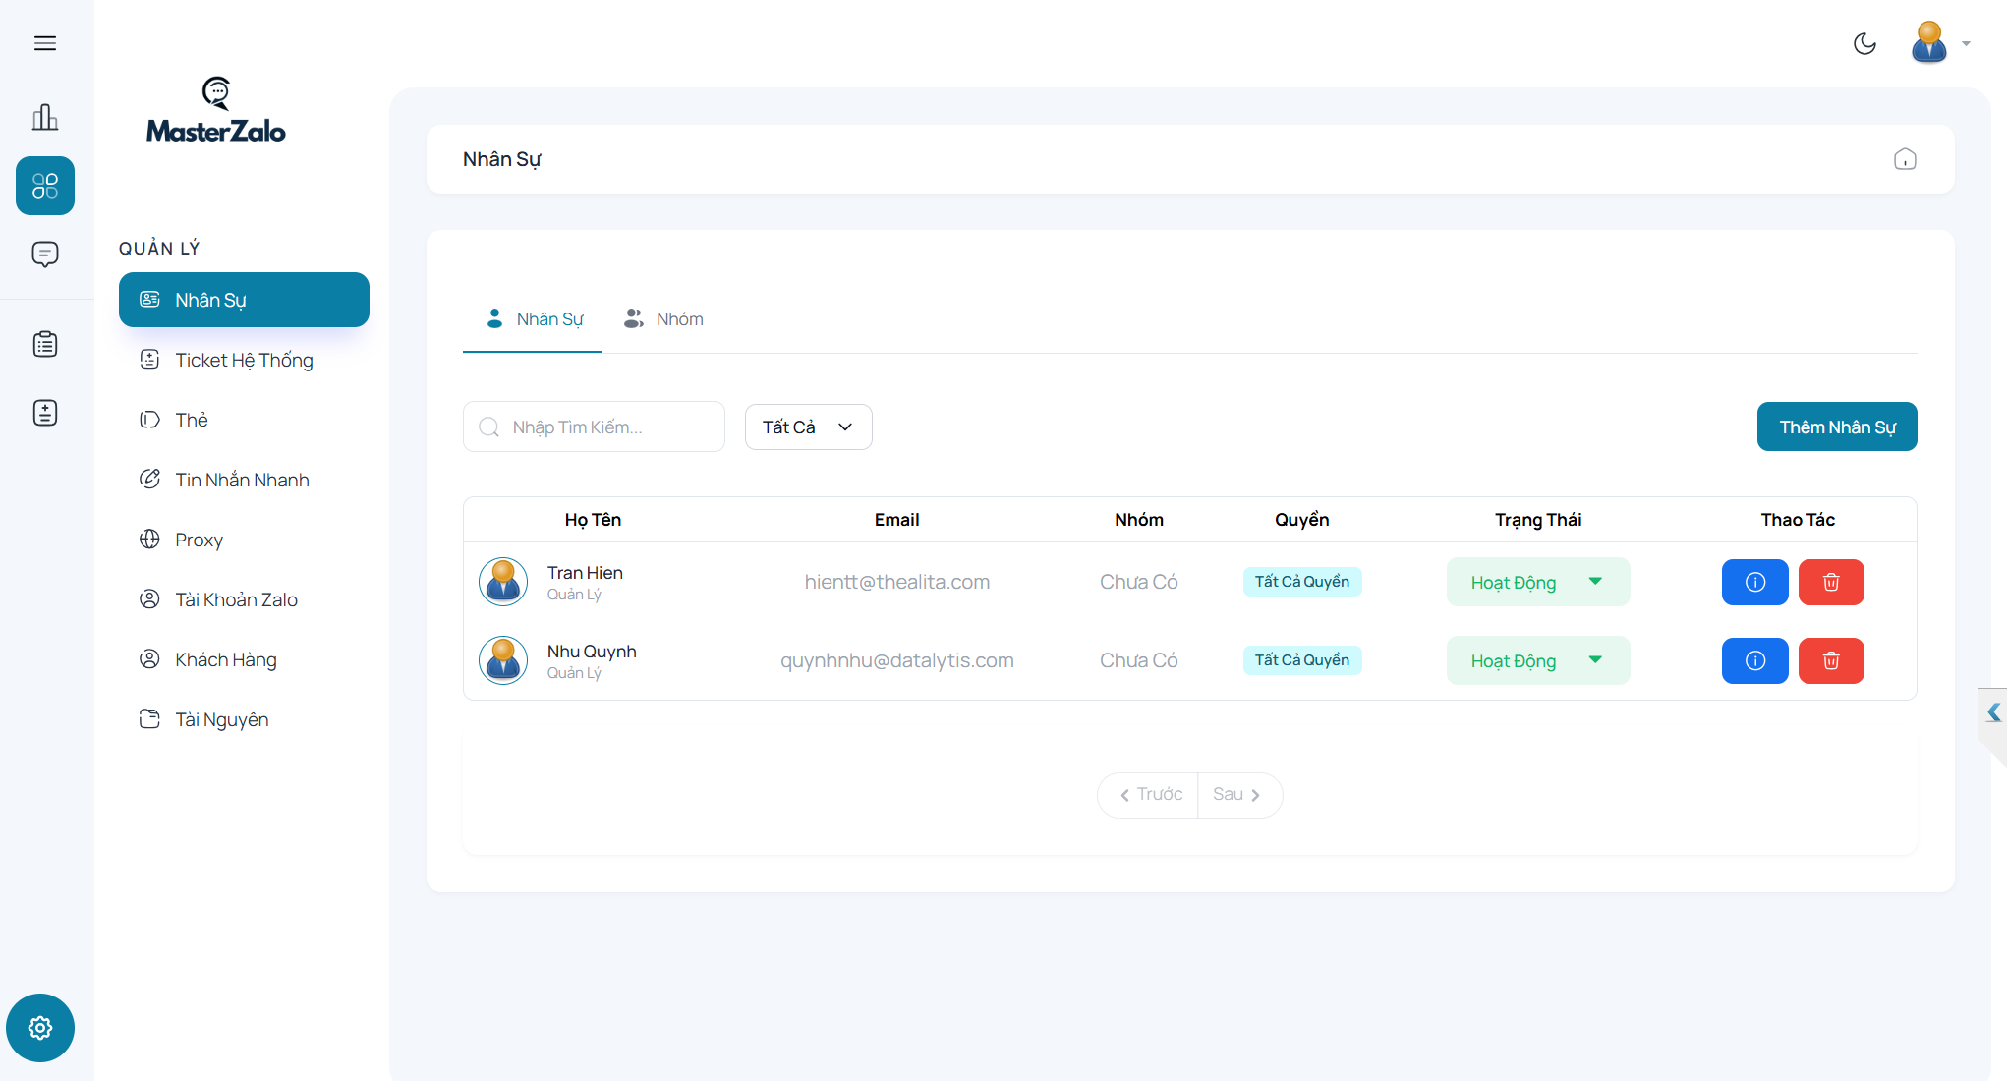Delete Nhu Quynh with trash icon
Screen dimensions: 2007x1081
click(1831, 660)
